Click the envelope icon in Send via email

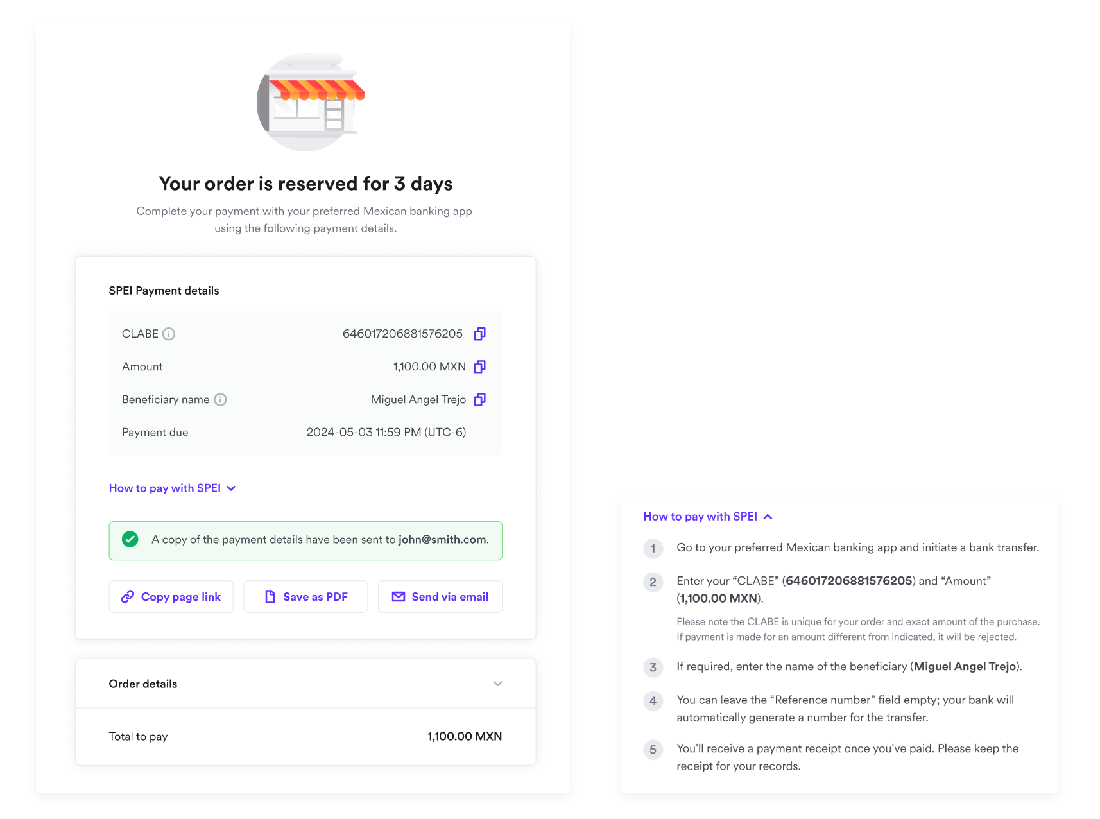pos(399,597)
